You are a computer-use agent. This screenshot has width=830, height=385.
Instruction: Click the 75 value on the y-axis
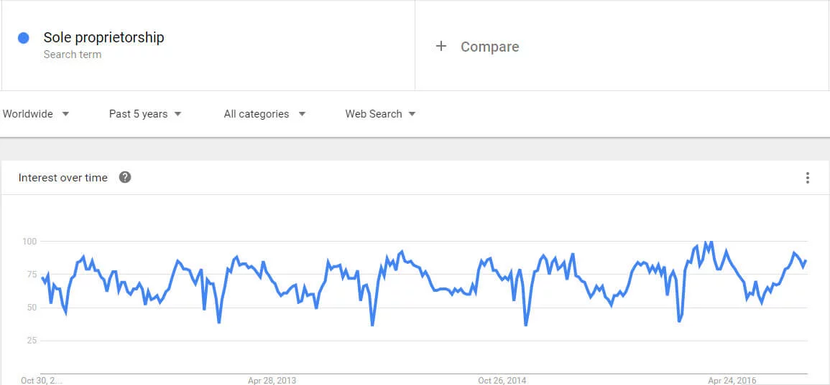tap(30, 274)
